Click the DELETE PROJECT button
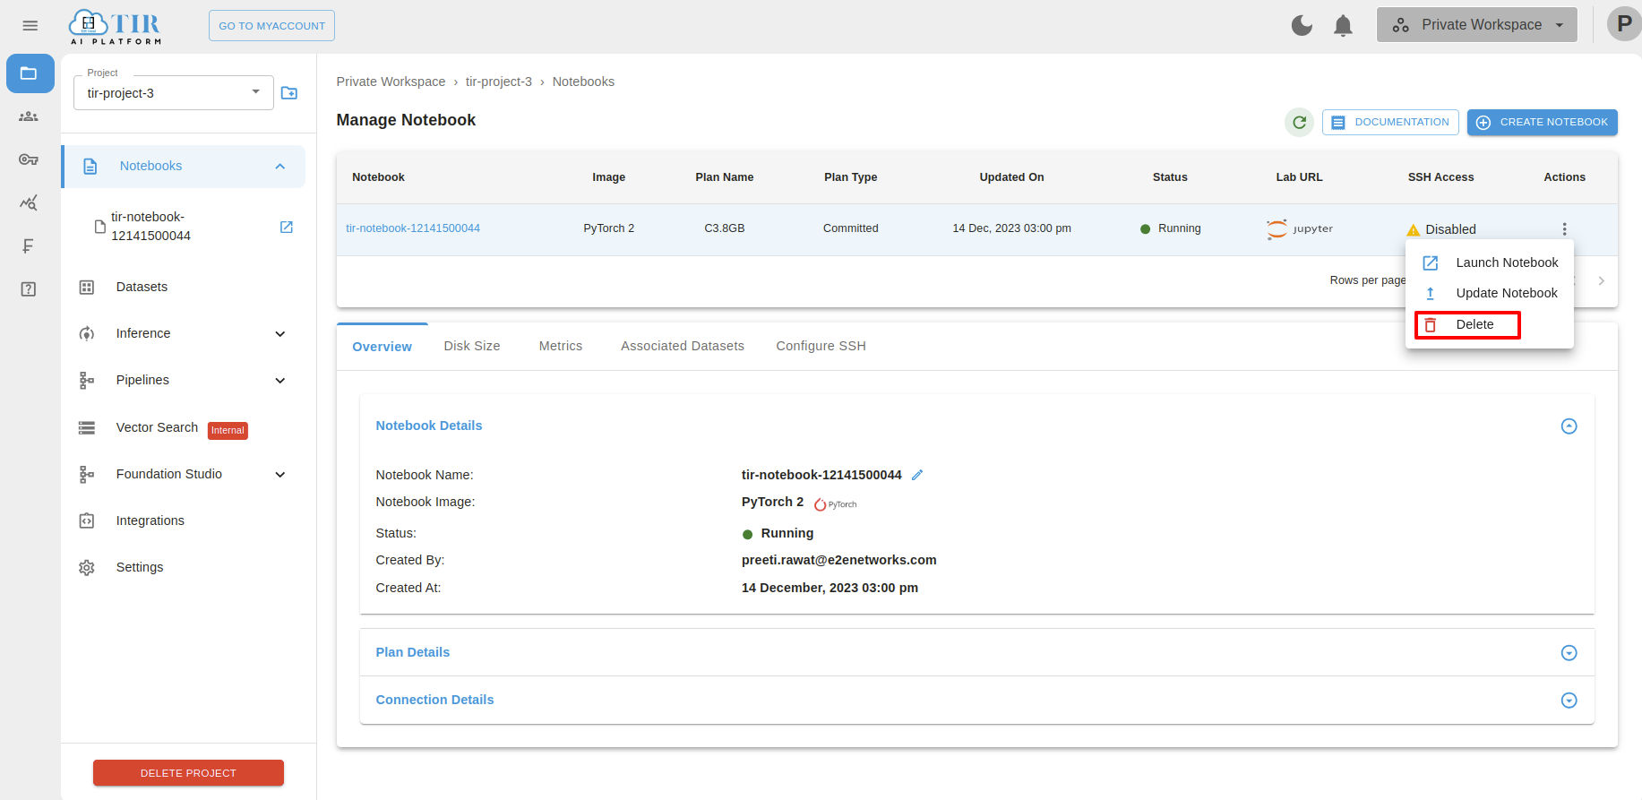This screenshot has width=1642, height=800. [x=188, y=772]
